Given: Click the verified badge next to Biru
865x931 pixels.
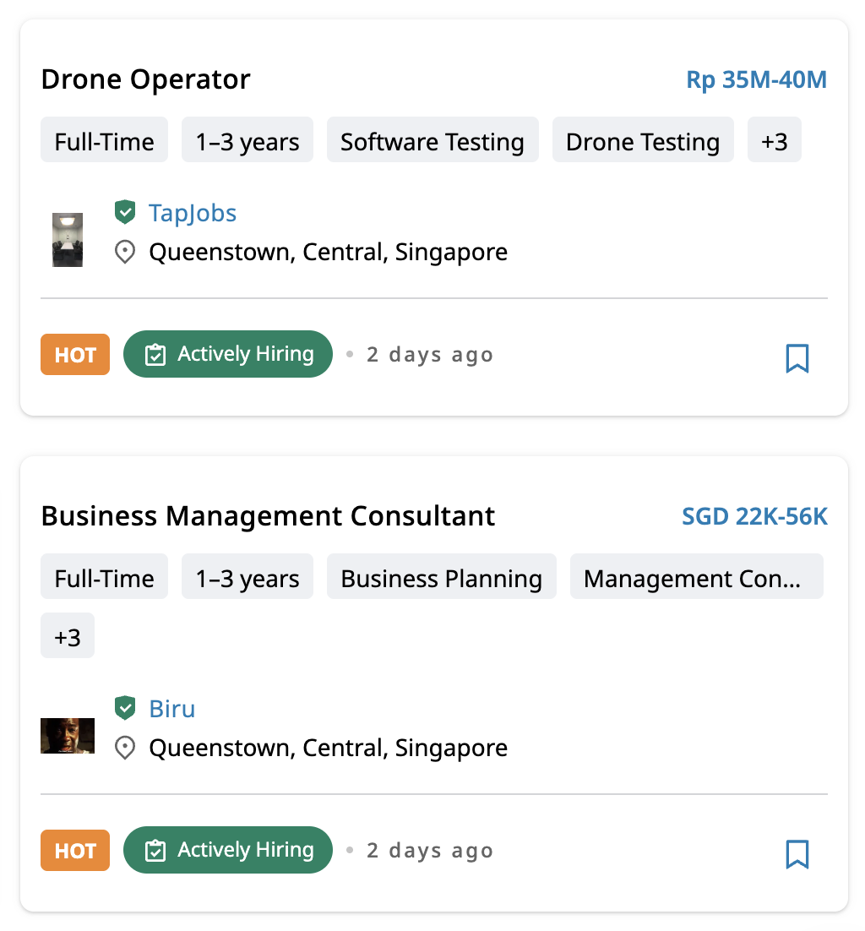Looking at the screenshot, I should click(125, 708).
